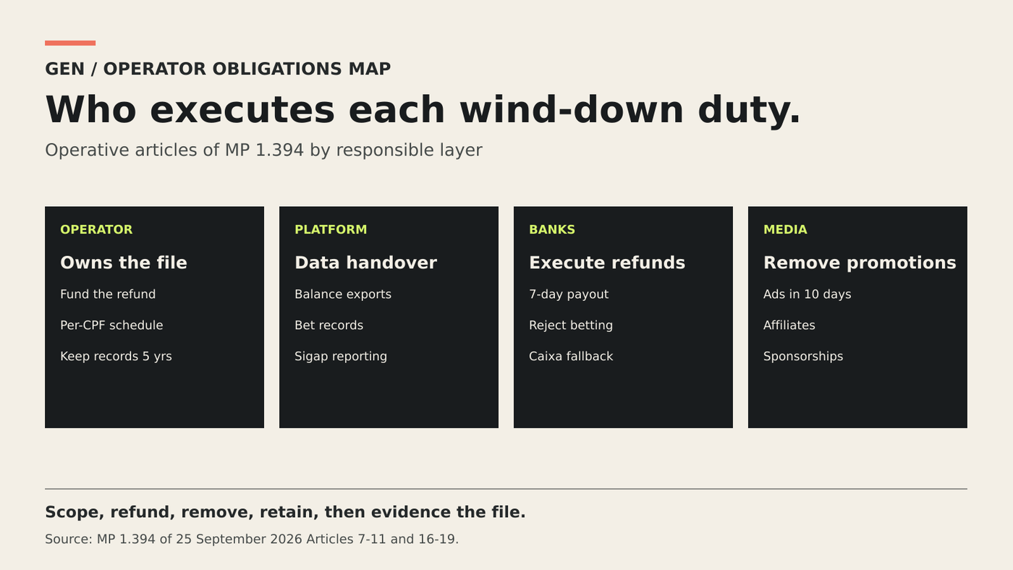This screenshot has height=570, width=1013.
Task: Select the 'Affiliates' line
Action: coord(789,326)
